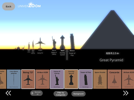Toggle the Starship SpaceX card

71,79
